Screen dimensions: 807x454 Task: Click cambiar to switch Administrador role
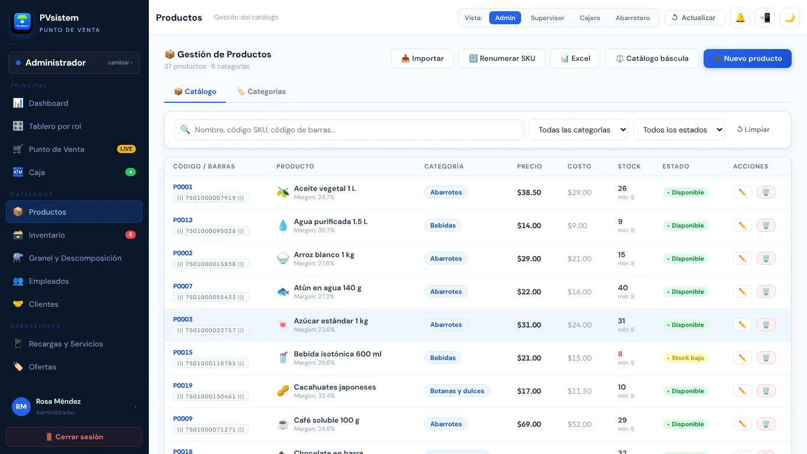120,63
